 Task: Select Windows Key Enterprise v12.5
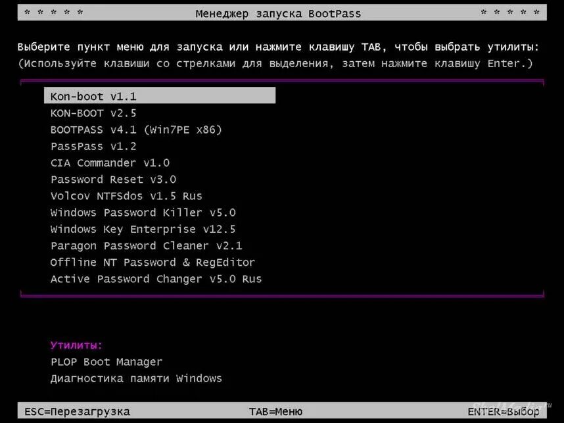143,229
